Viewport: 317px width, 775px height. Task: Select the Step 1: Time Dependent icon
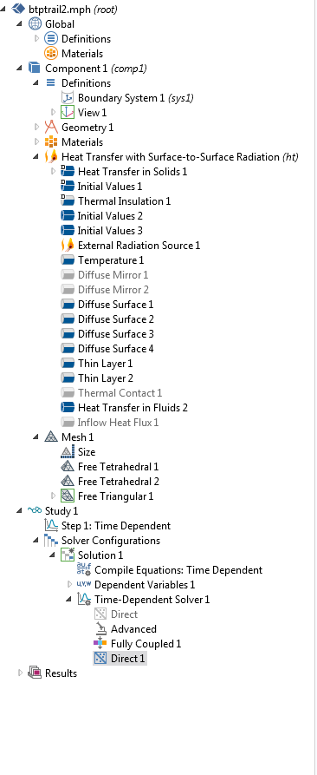51,525
